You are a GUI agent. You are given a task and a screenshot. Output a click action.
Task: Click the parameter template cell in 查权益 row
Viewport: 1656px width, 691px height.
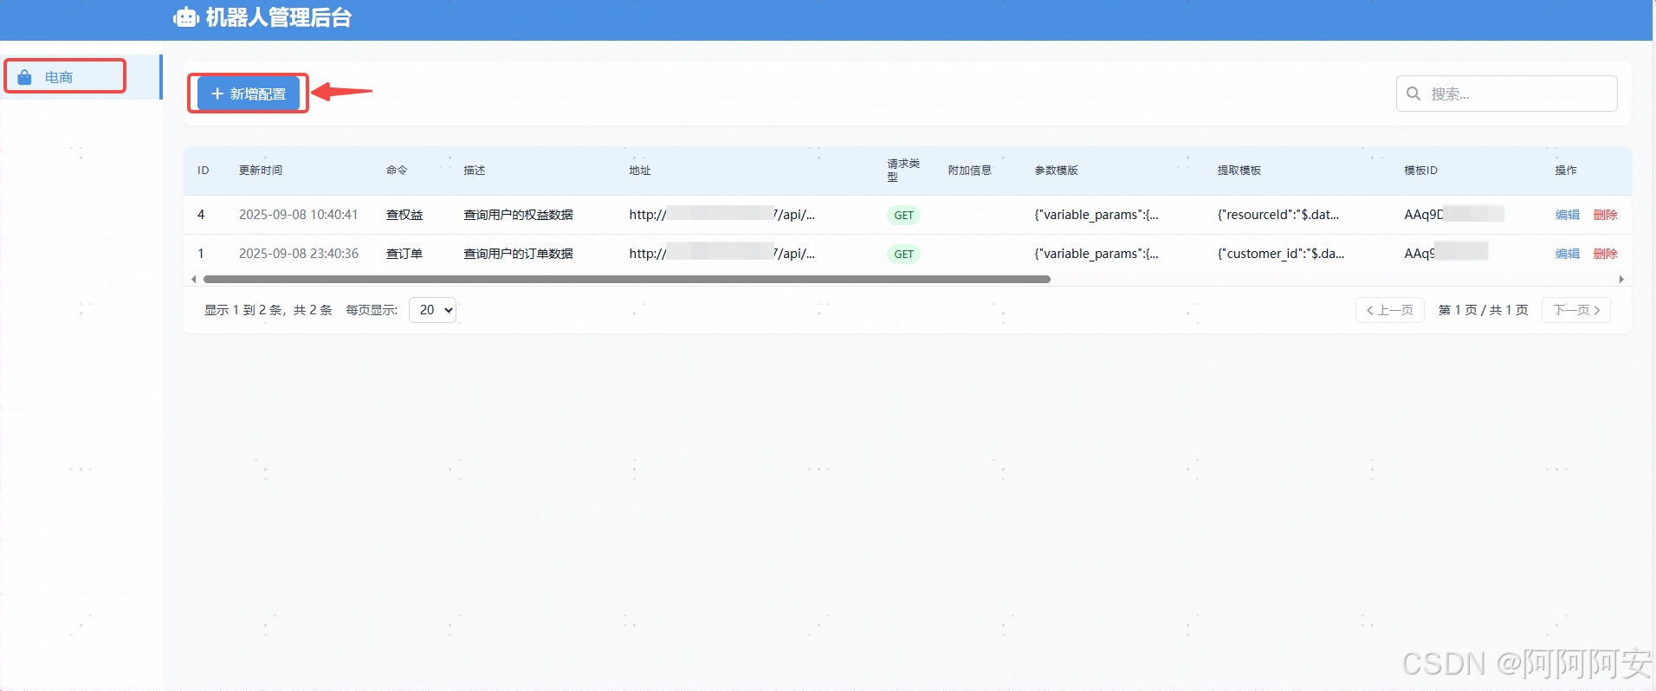[1096, 215]
